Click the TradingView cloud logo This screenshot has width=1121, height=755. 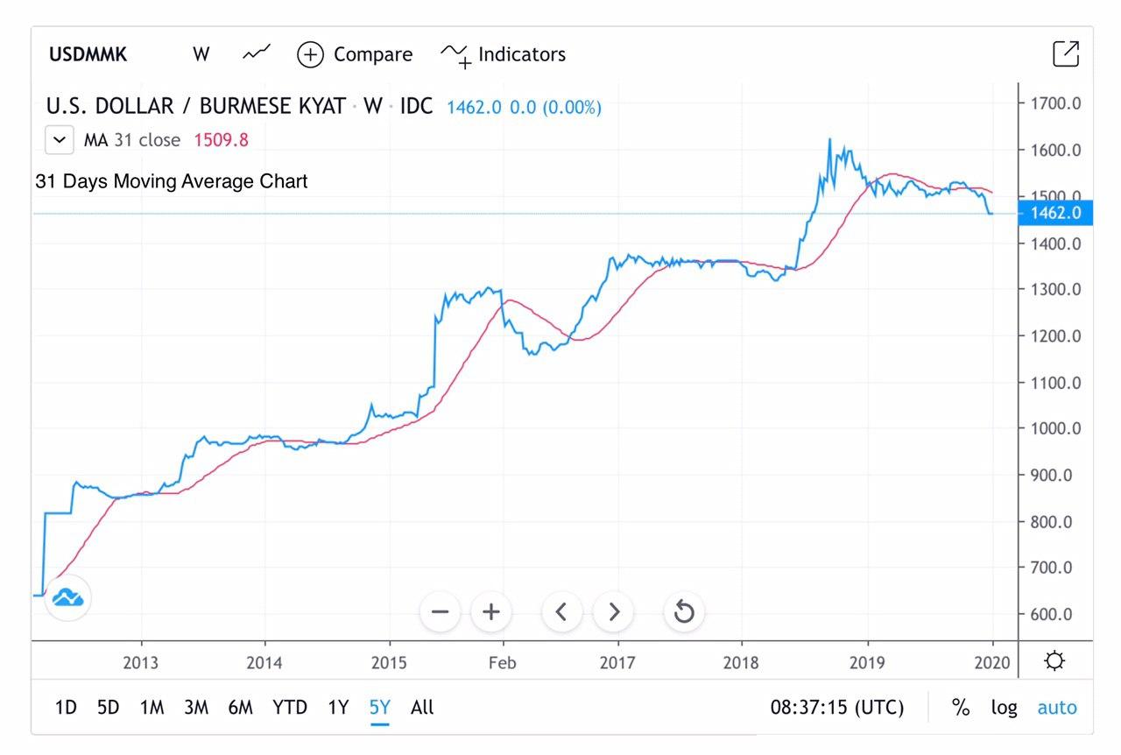(67, 598)
